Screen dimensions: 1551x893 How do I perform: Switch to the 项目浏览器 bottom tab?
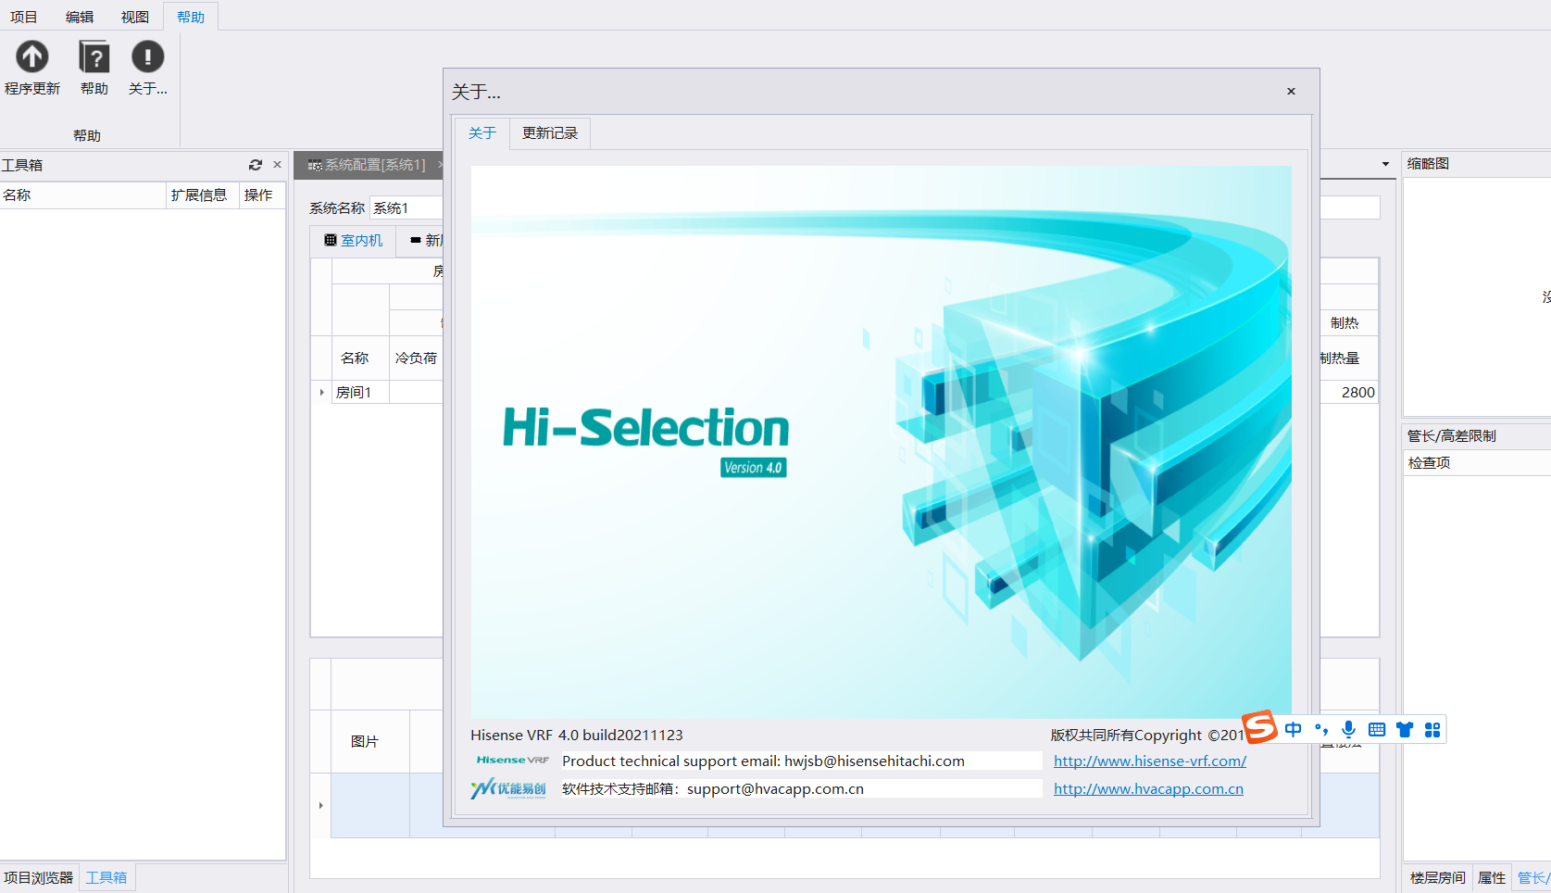point(39,877)
